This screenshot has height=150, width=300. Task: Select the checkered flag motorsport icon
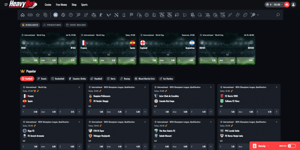131,15
